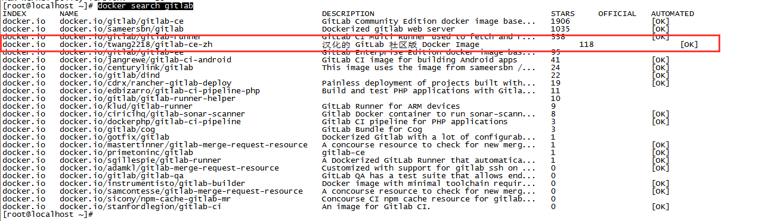This screenshot has height=221, width=765.
Task: Click docker.io/twang2218/gitlab-ce-zh in red box
Action: click(x=136, y=45)
